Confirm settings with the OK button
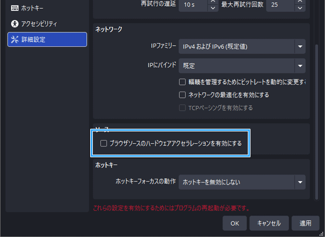This screenshot has width=325, height=237. pos(235,223)
